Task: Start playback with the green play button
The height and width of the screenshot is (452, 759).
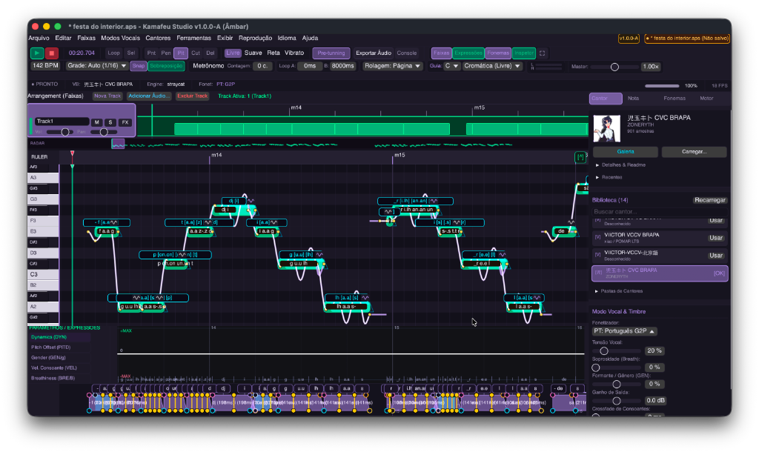Action: pos(37,53)
